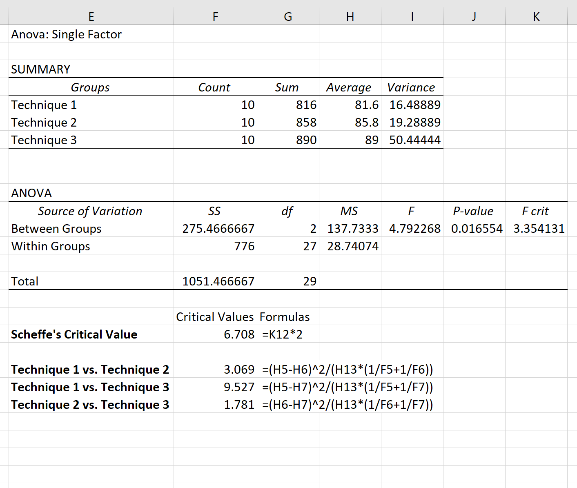577x488 pixels.
Task: Click the Technique 1 group cell
Action: (91, 105)
